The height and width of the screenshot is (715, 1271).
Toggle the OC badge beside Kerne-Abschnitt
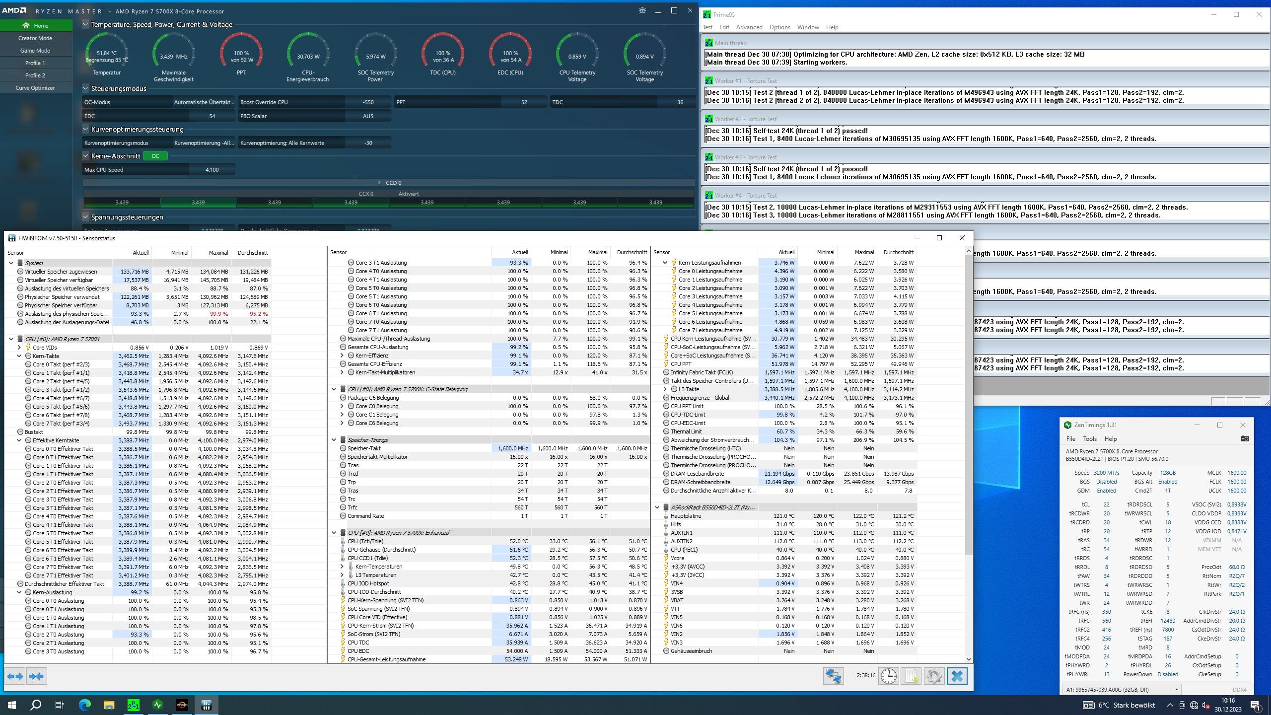coord(155,156)
